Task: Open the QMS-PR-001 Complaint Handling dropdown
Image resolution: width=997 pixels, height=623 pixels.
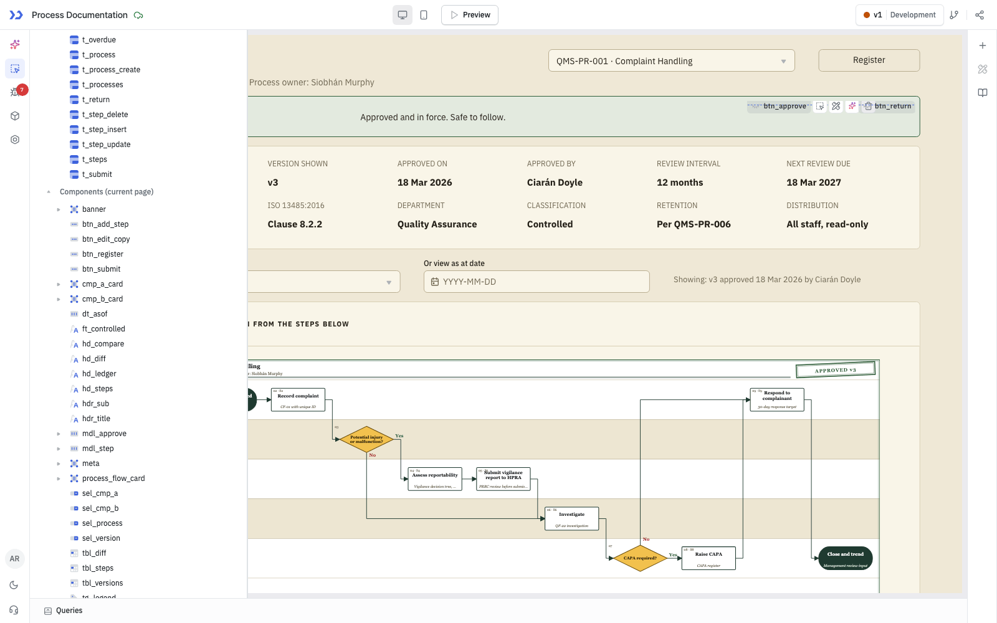Action: (x=671, y=61)
